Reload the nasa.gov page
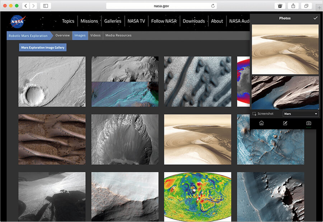 (213, 6)
